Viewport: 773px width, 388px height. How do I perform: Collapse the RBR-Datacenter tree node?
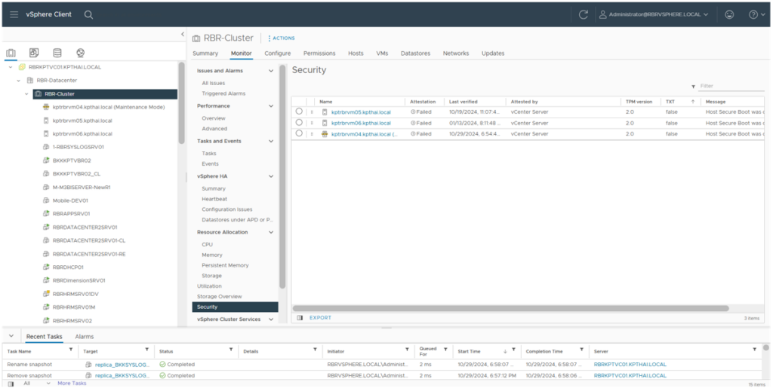pos(19,80)
